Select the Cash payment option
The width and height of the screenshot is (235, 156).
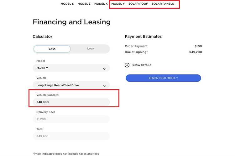pyautogui.click(x=52, y=49)
